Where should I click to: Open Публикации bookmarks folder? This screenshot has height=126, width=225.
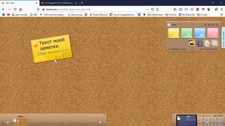pyautogui.click(x=155, y=15)
